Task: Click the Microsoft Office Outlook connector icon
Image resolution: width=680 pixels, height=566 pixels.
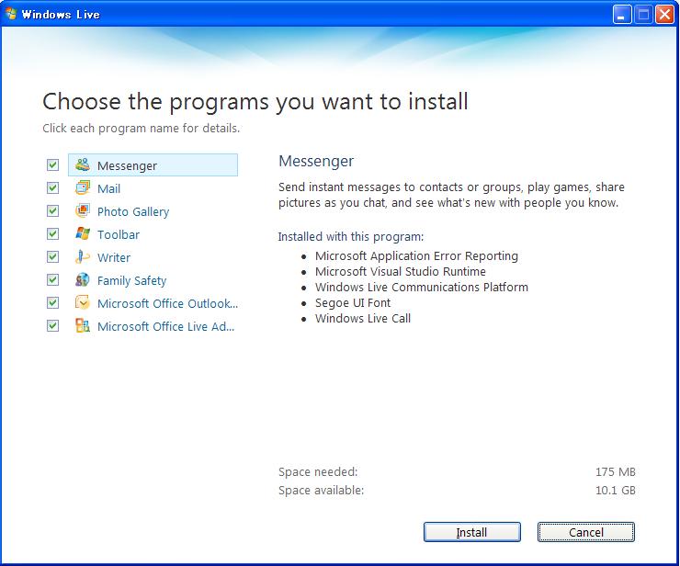Action: [x=83, y=302]
